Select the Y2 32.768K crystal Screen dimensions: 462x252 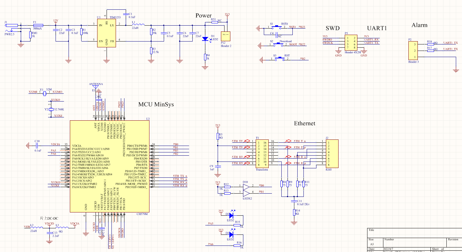(x=50, y=109)
